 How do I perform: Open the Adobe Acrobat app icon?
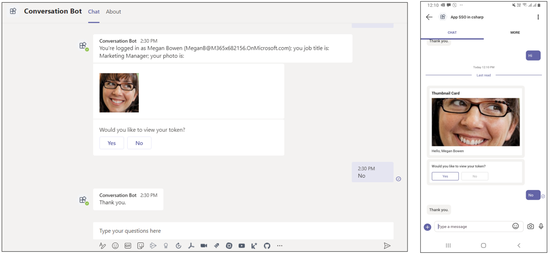pyautogui.click(x=191, y=245)
